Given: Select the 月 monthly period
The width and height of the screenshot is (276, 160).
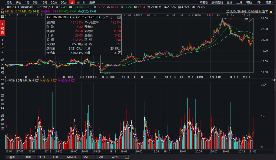Looking at the screenshot, I should 84,3.
